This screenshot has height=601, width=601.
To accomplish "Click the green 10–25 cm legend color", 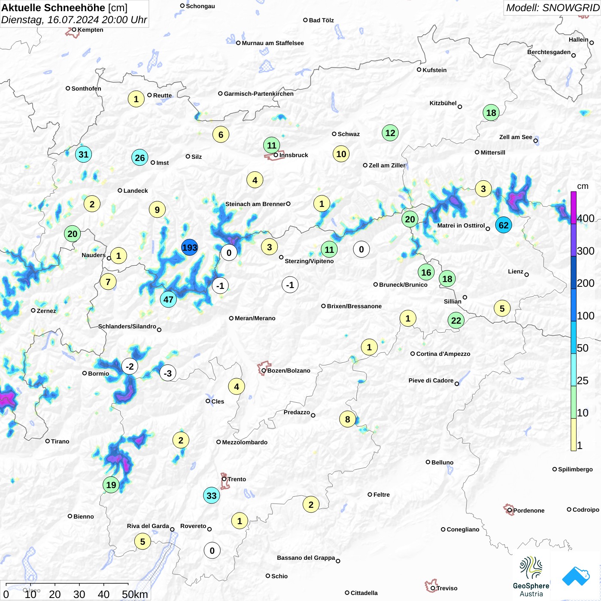I will (574, 402).
